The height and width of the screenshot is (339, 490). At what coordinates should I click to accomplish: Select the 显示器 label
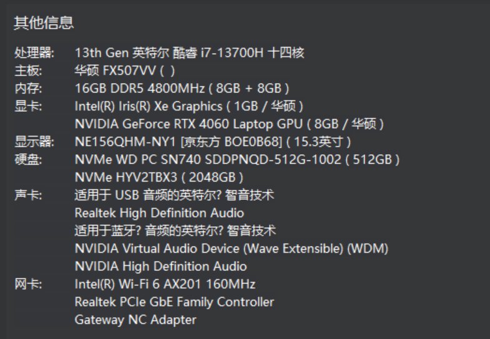pyautogui.click(x=34, y=142)
